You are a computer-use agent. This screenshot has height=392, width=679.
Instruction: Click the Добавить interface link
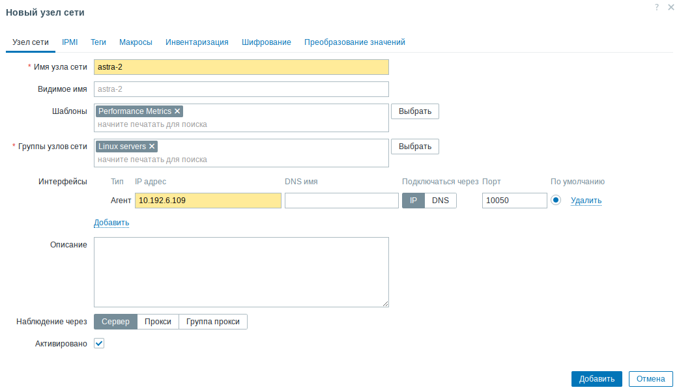tap(111, 223)
